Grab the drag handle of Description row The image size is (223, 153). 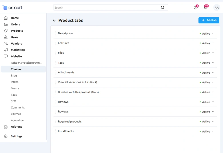[56, 33]
